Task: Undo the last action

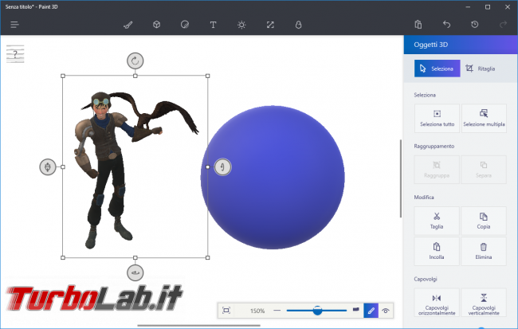Action: tap(446, 25)
